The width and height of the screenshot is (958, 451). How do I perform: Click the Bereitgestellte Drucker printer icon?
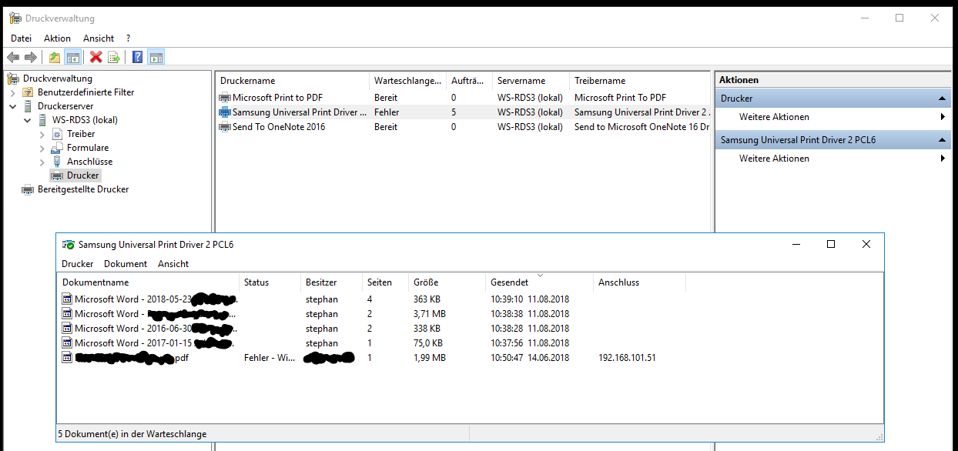pos(28,189)
